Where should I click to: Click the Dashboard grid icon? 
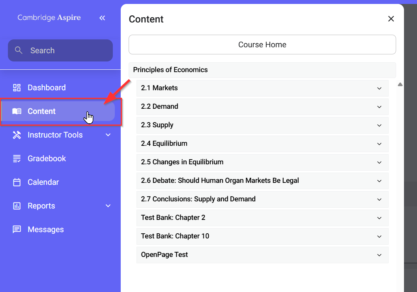(x=17, y=88)
